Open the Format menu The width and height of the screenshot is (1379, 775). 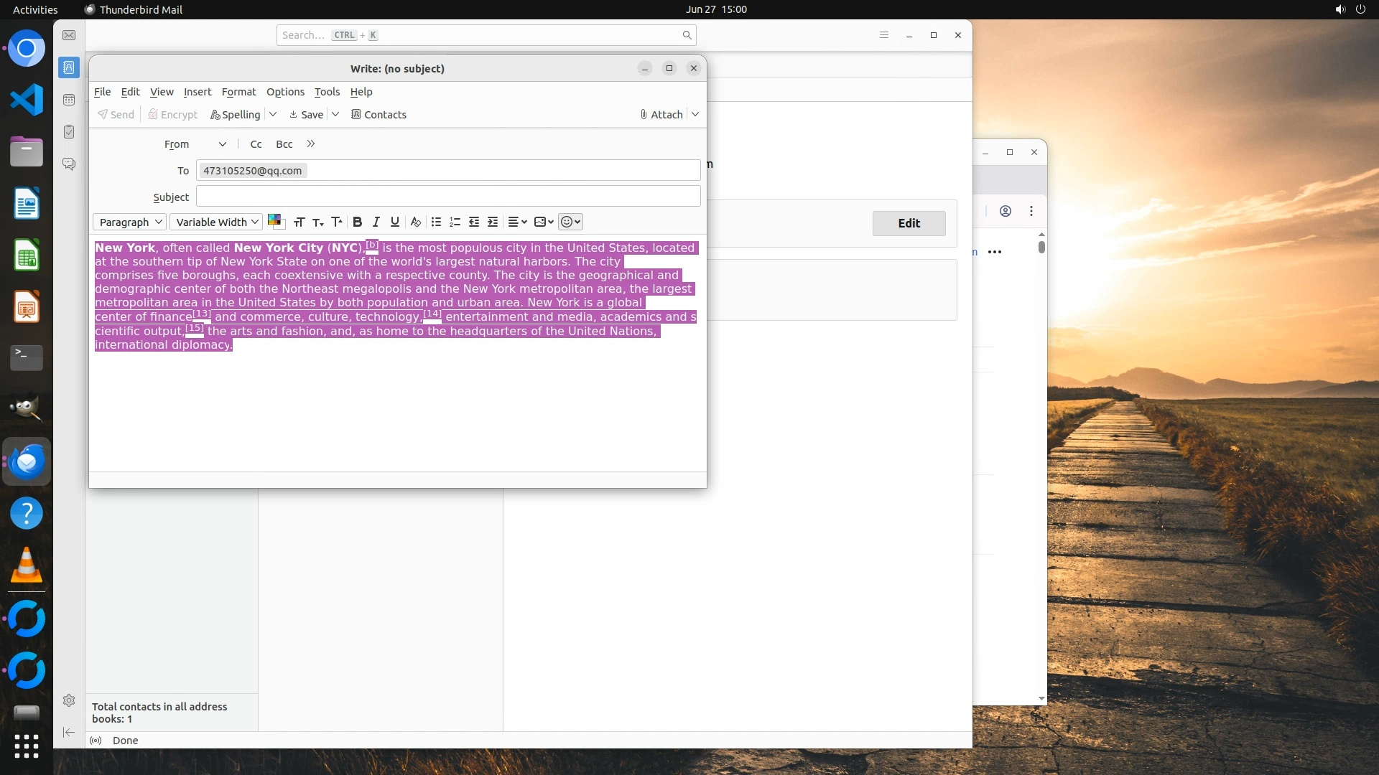pyautogui.click(x=238, y=92)
